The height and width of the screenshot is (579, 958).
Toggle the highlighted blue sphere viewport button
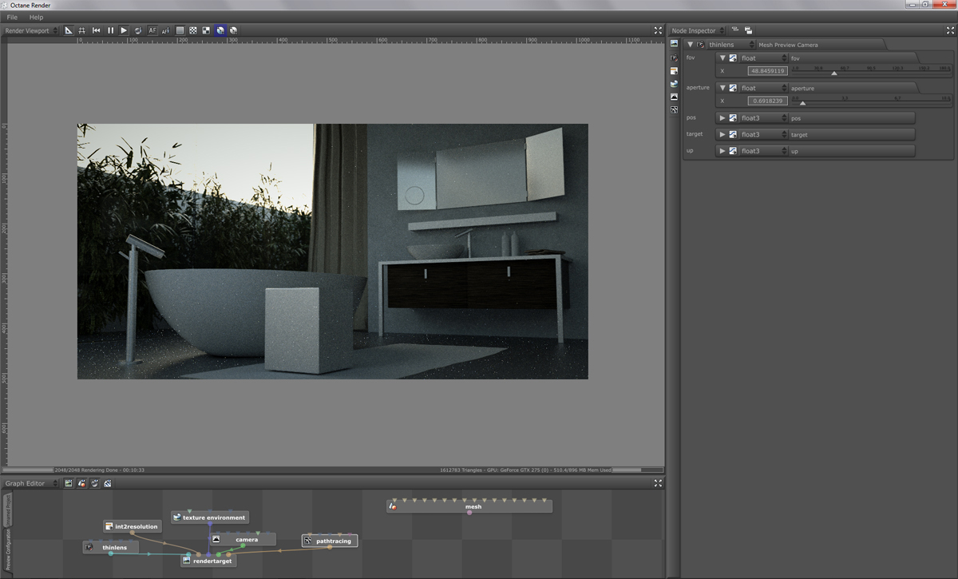pos(220,30)
